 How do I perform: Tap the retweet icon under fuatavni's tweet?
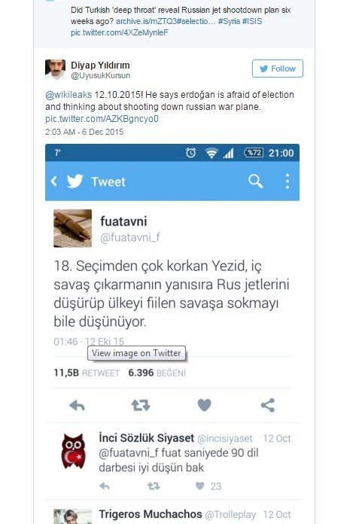click(141, 406)
